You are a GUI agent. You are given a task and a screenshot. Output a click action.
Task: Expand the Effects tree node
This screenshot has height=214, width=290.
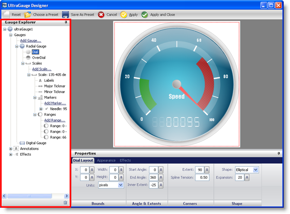point(11,154)
